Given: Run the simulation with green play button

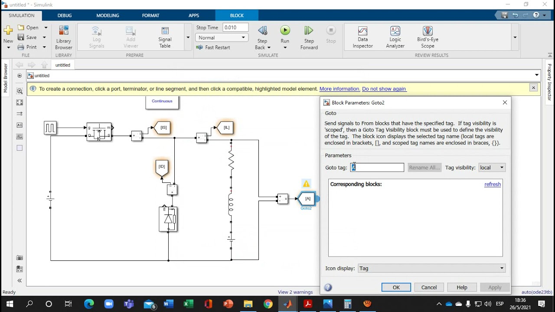Looking at the screenshot, I should tap(285, 30).
